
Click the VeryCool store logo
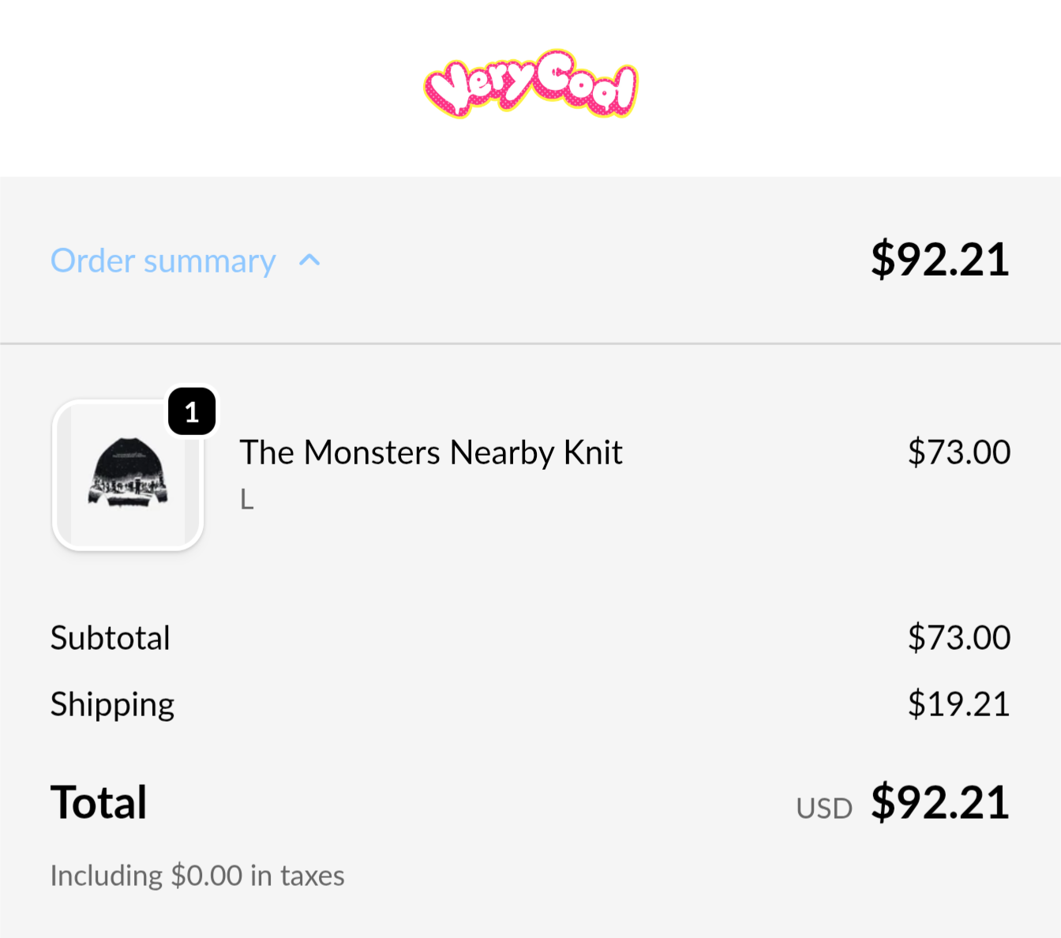(530, 84)
